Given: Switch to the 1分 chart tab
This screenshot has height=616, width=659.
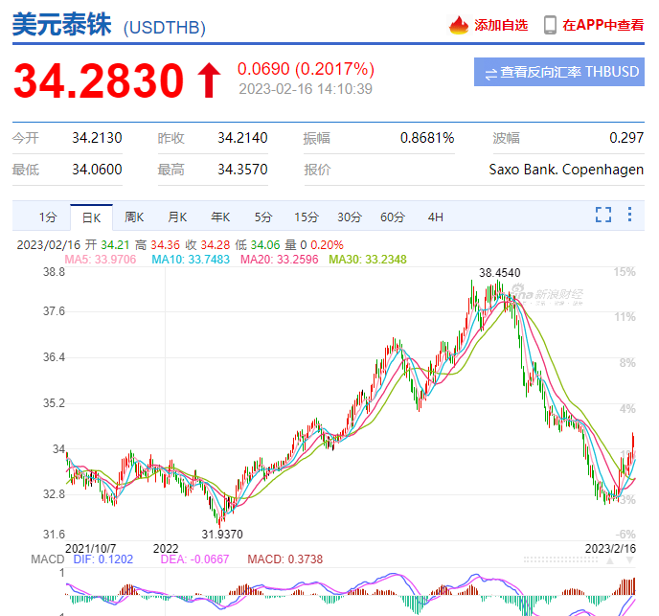Looking at the screenshot, I should pyautogui.click(x=48, y=217).
